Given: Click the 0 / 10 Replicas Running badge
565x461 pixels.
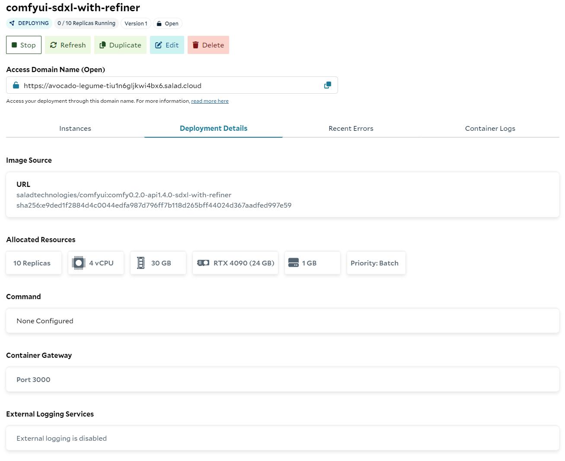Looking at the screenshot, I should (x=86, y=23).
